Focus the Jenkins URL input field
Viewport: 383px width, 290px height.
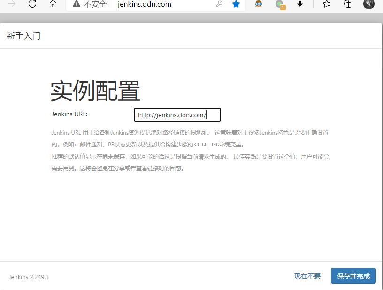pos(177,114)
